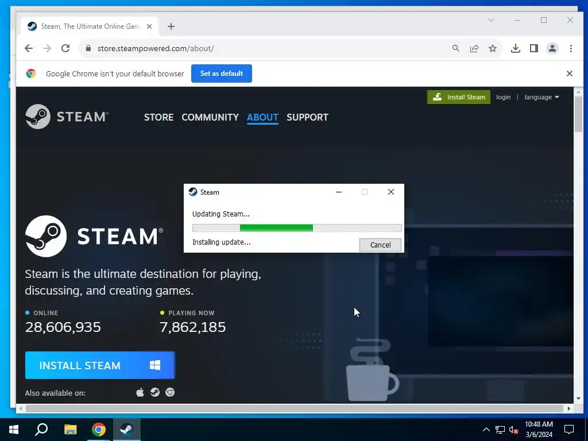Open the SUPPORT menu
This screenshot has height=441, width=588.
tap(307, 117)
